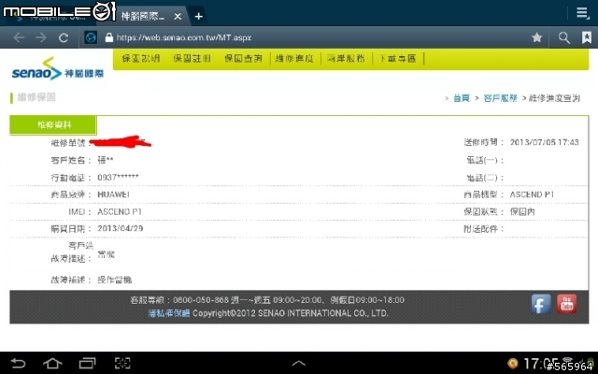
Task: Click the 隱私權保護 footer link
Action: [168, 313]
